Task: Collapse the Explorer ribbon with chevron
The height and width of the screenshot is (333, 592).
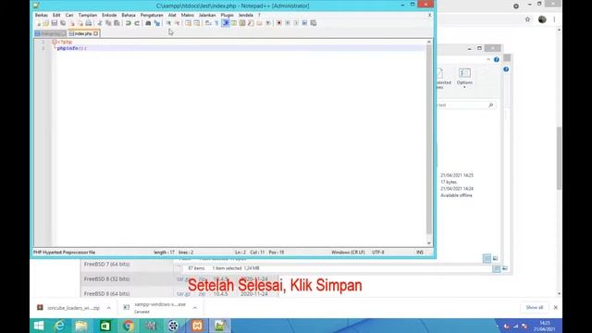Action: click(488, 59)
